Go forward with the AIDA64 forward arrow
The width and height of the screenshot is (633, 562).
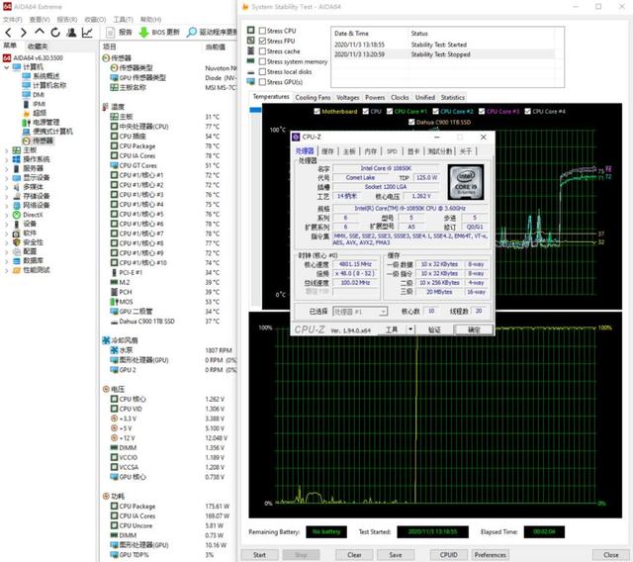pos(24,33)
